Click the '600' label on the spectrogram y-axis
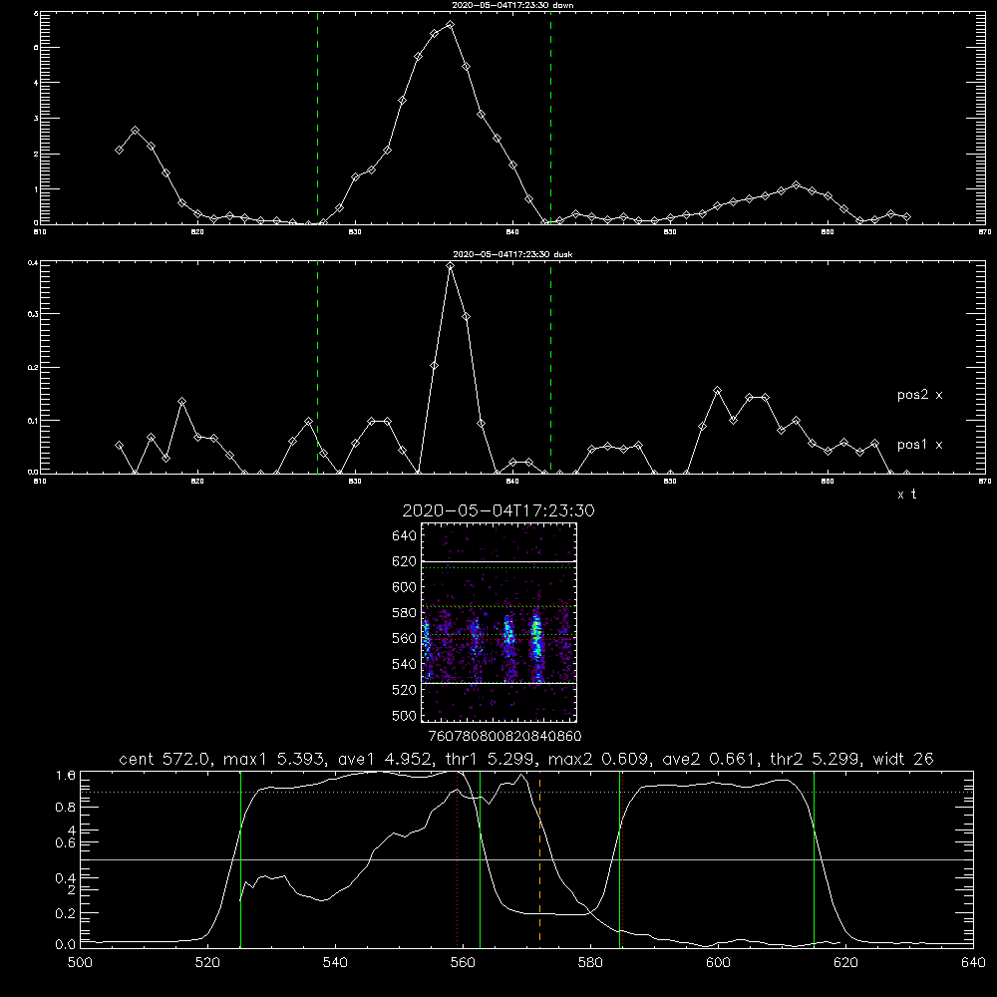The height and width of the screenshot is (997, 997). (404, 587)
